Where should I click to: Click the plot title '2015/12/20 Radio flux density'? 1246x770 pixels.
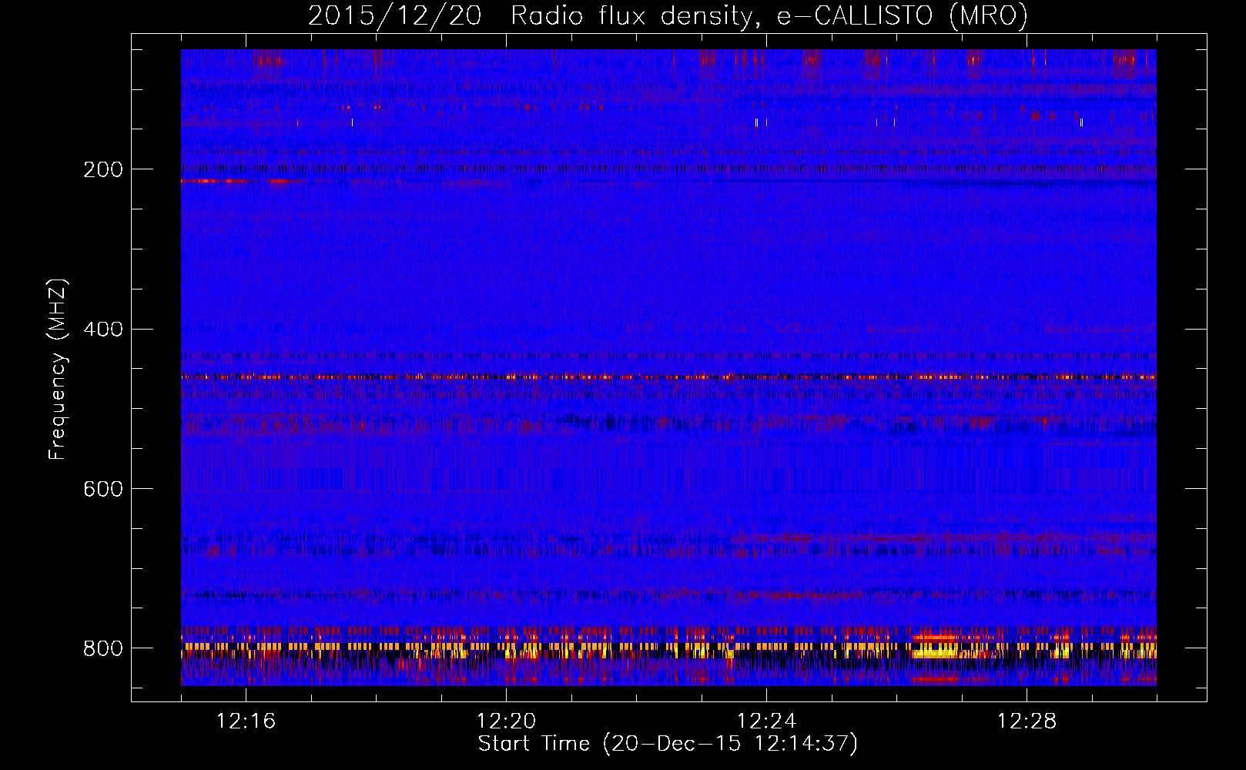[668, 15]
